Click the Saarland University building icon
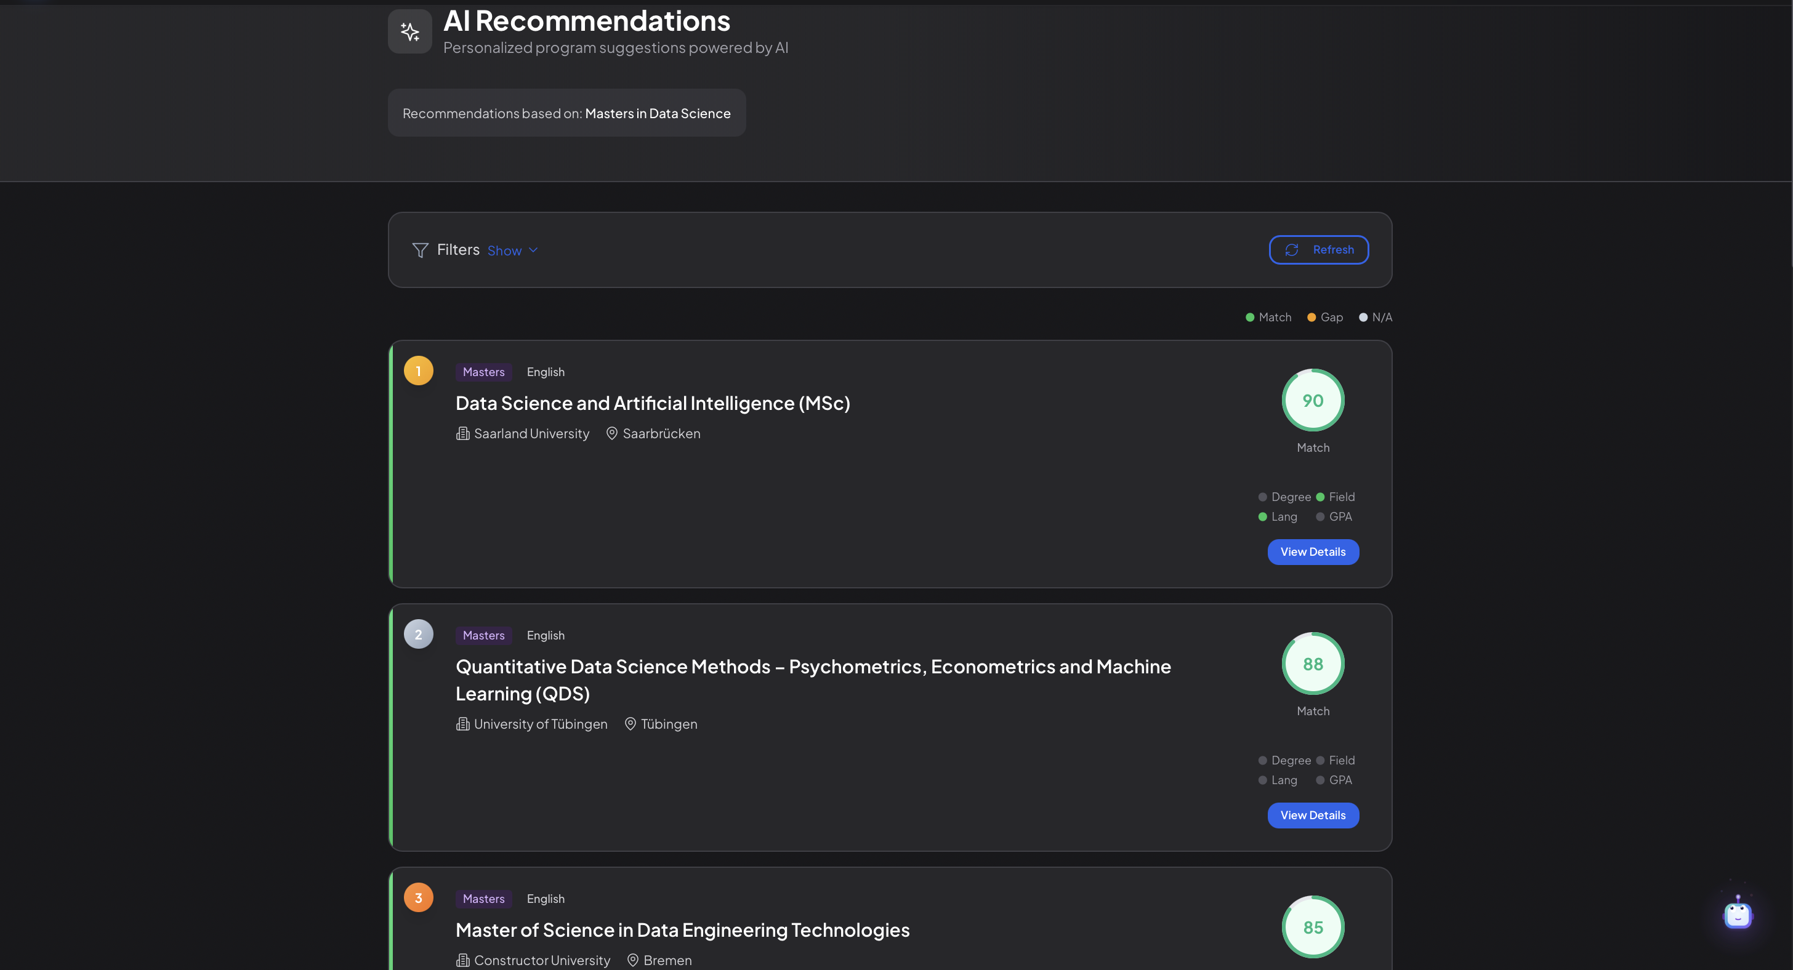The image size is (1793, 970). [x=462, y=433]
